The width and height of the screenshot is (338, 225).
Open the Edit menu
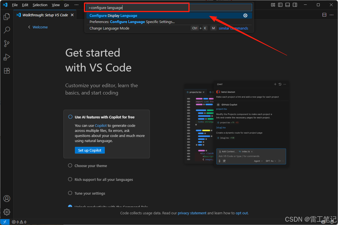coord(25,5)
